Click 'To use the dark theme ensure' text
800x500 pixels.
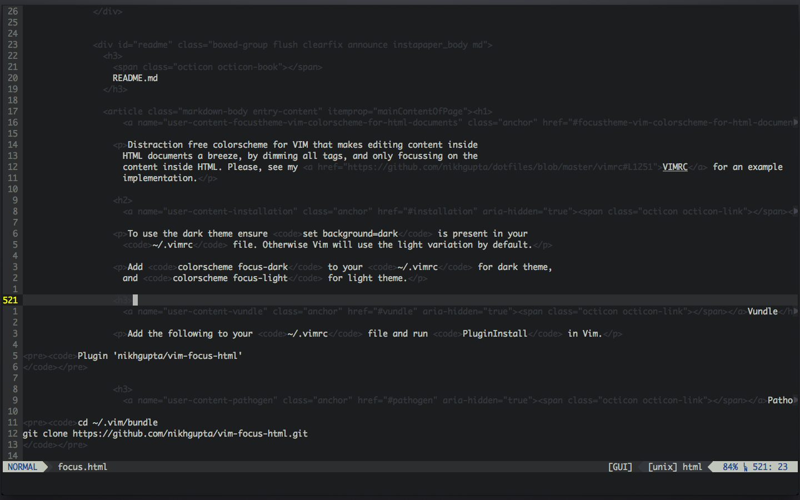tap(198, 233)
